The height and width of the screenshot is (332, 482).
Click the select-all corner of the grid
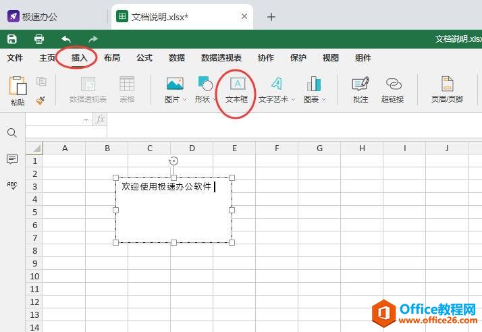(x=34, y=148)
